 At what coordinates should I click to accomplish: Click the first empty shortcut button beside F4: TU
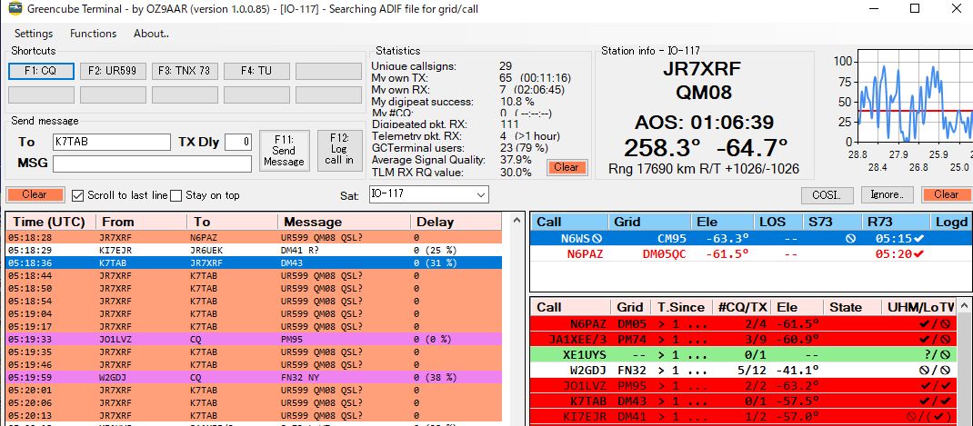(329, 72)
